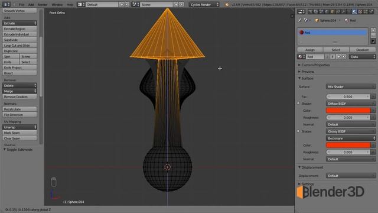The height and width of the screenshot is (213, 378).
Task: Toggle second Shader socket circle (Glossy BSDF)
Action: point(298,131)
